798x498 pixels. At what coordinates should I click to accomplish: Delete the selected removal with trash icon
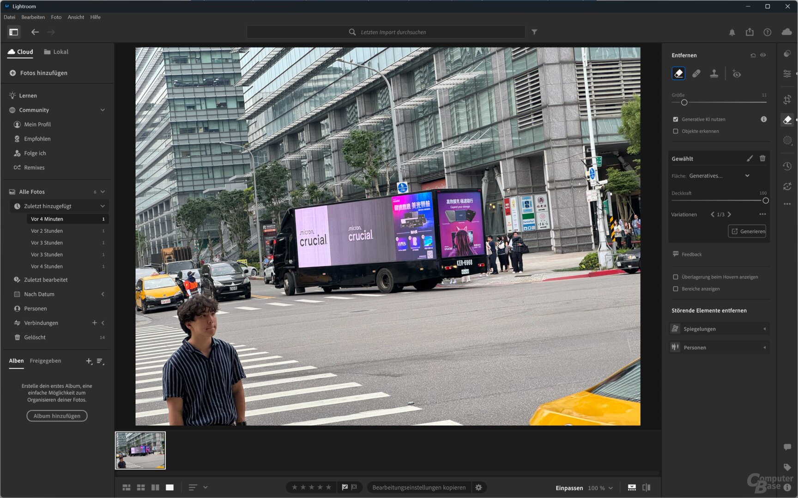point(762,159)
